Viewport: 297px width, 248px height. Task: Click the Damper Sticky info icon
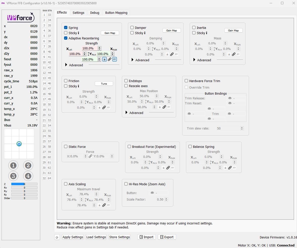(x=145, y=33)
